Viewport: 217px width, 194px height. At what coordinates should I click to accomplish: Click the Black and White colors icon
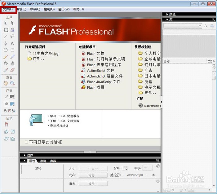click(5, 111)
